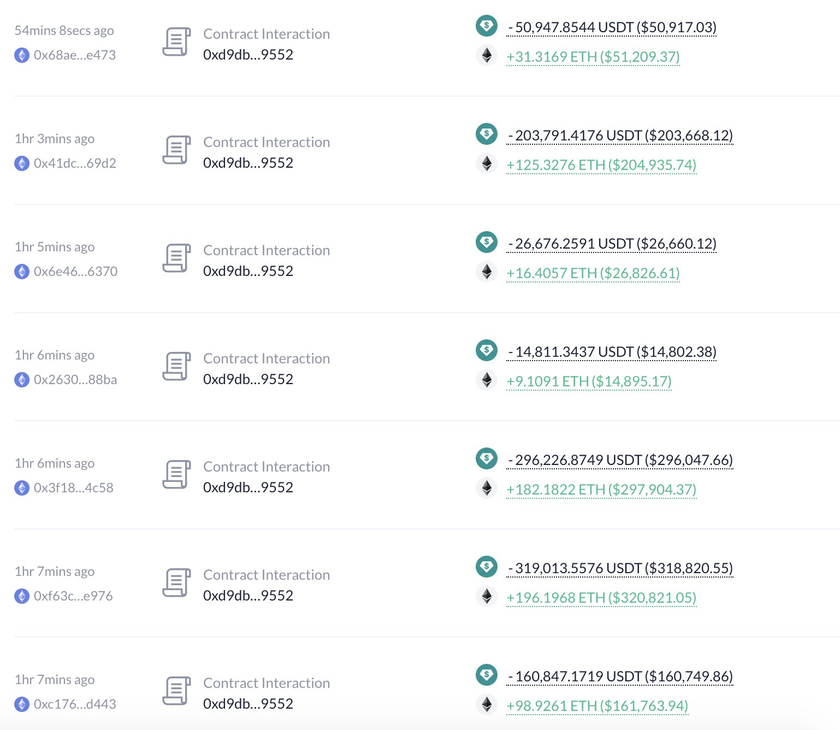Click the -14,811.3437 USDT amount link
The height and width of the screenshot is (730, 840).
coord(612,352)
